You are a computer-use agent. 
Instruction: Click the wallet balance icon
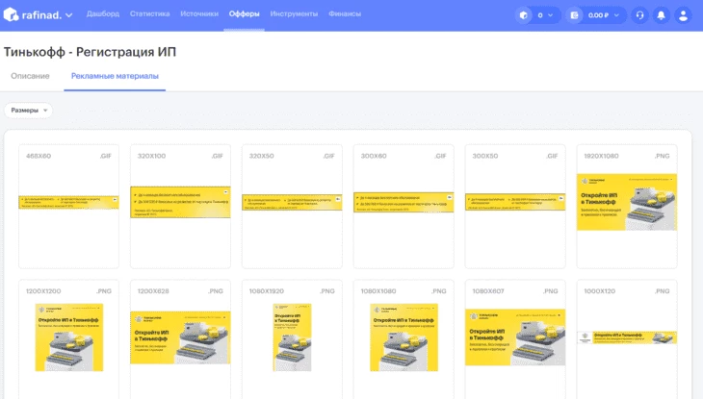pos(574,15)
